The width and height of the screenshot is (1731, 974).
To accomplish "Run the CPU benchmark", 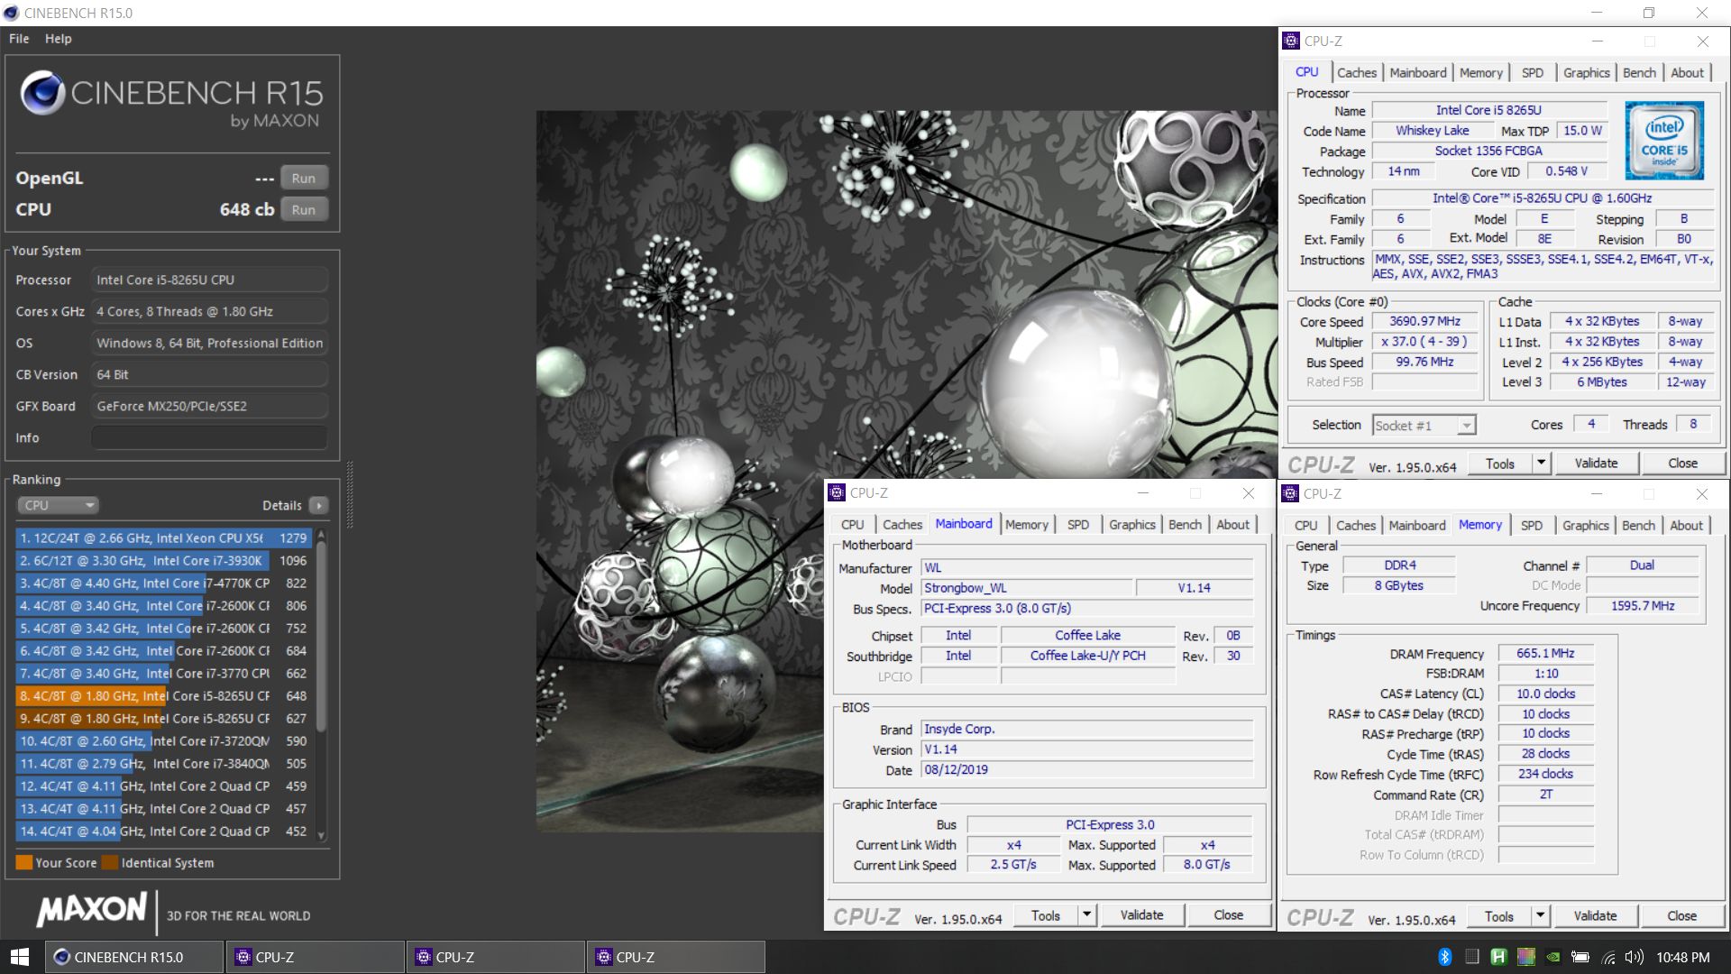I will click(304, 210).
